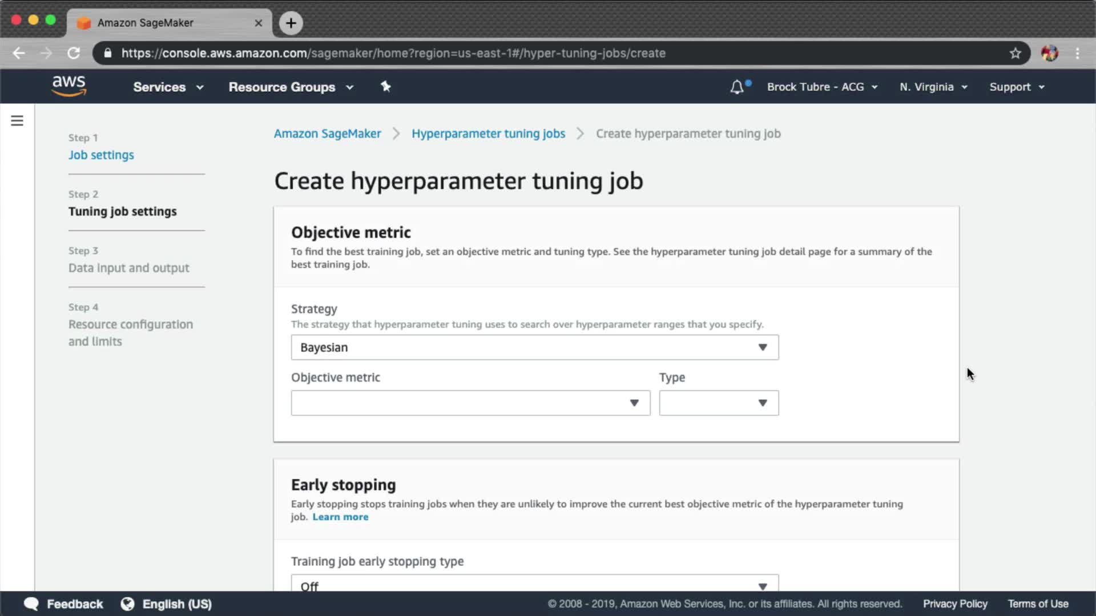
Task: Go to Step 1 Job settings
Action: (x=101, y=155)
